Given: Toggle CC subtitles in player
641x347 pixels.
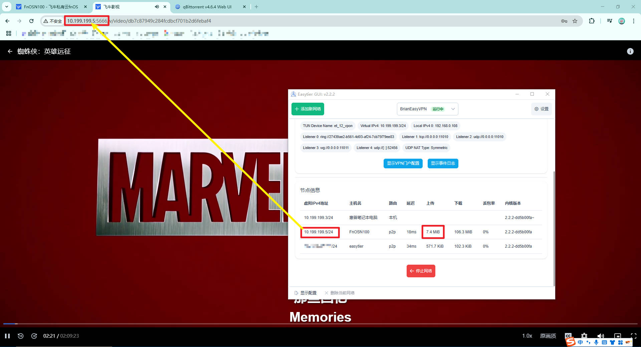Looking at the screenshot, I should tap(568, 335).
